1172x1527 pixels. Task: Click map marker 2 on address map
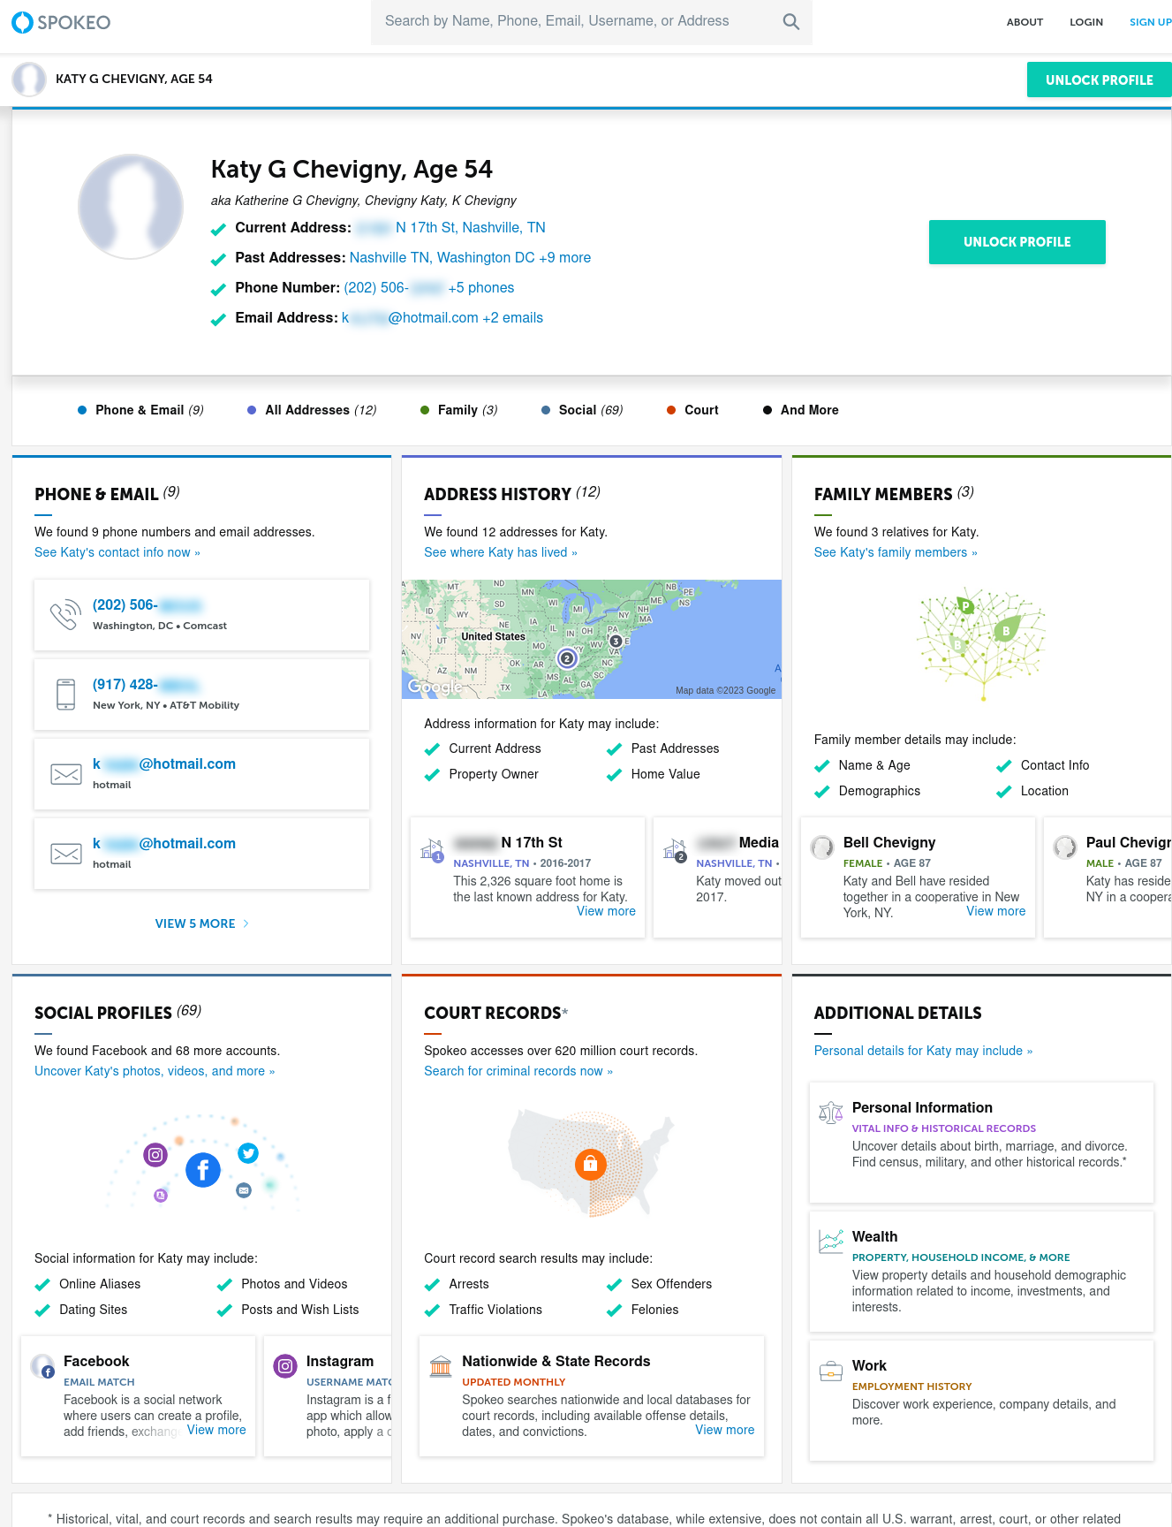click(x=567, y=657)
